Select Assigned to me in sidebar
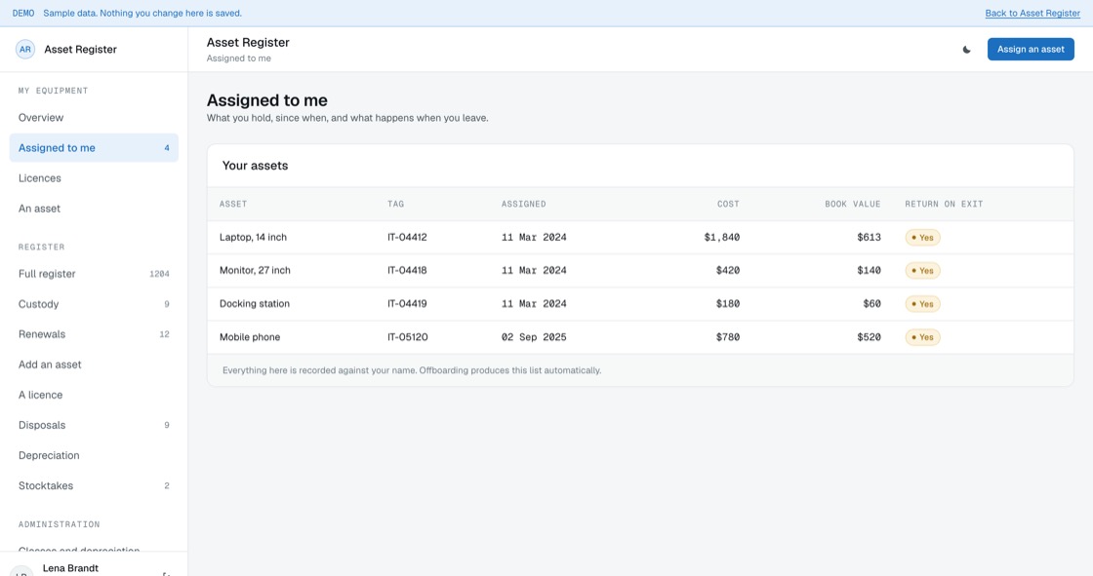Viewport: 1093px width, 576px height. 94,148
